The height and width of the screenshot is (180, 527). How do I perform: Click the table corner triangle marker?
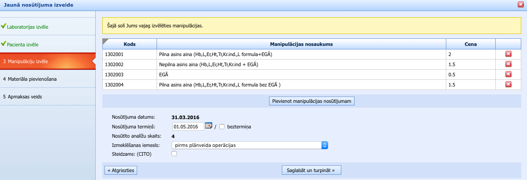click(105, 41)
